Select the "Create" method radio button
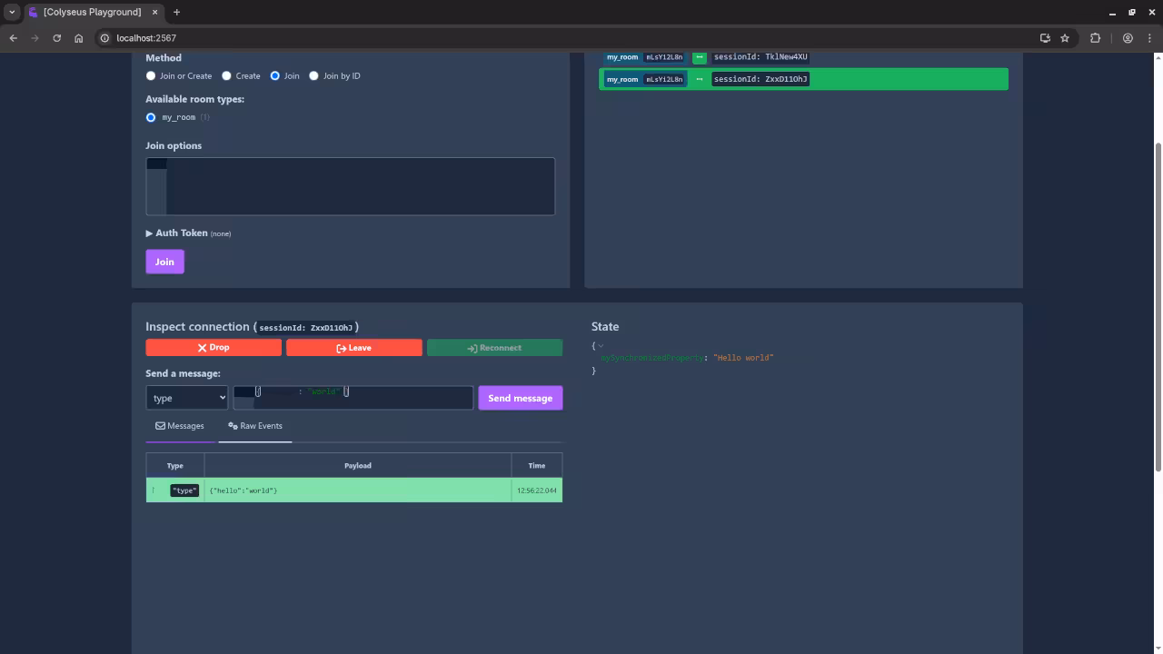The height and width of the screenshot is (654, 1163). [227, 76]
